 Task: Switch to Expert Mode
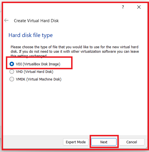tap(76, 142)
